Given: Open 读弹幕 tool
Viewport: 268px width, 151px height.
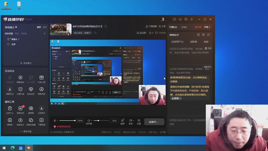Looking at the screenshot, I should (31, 110).
